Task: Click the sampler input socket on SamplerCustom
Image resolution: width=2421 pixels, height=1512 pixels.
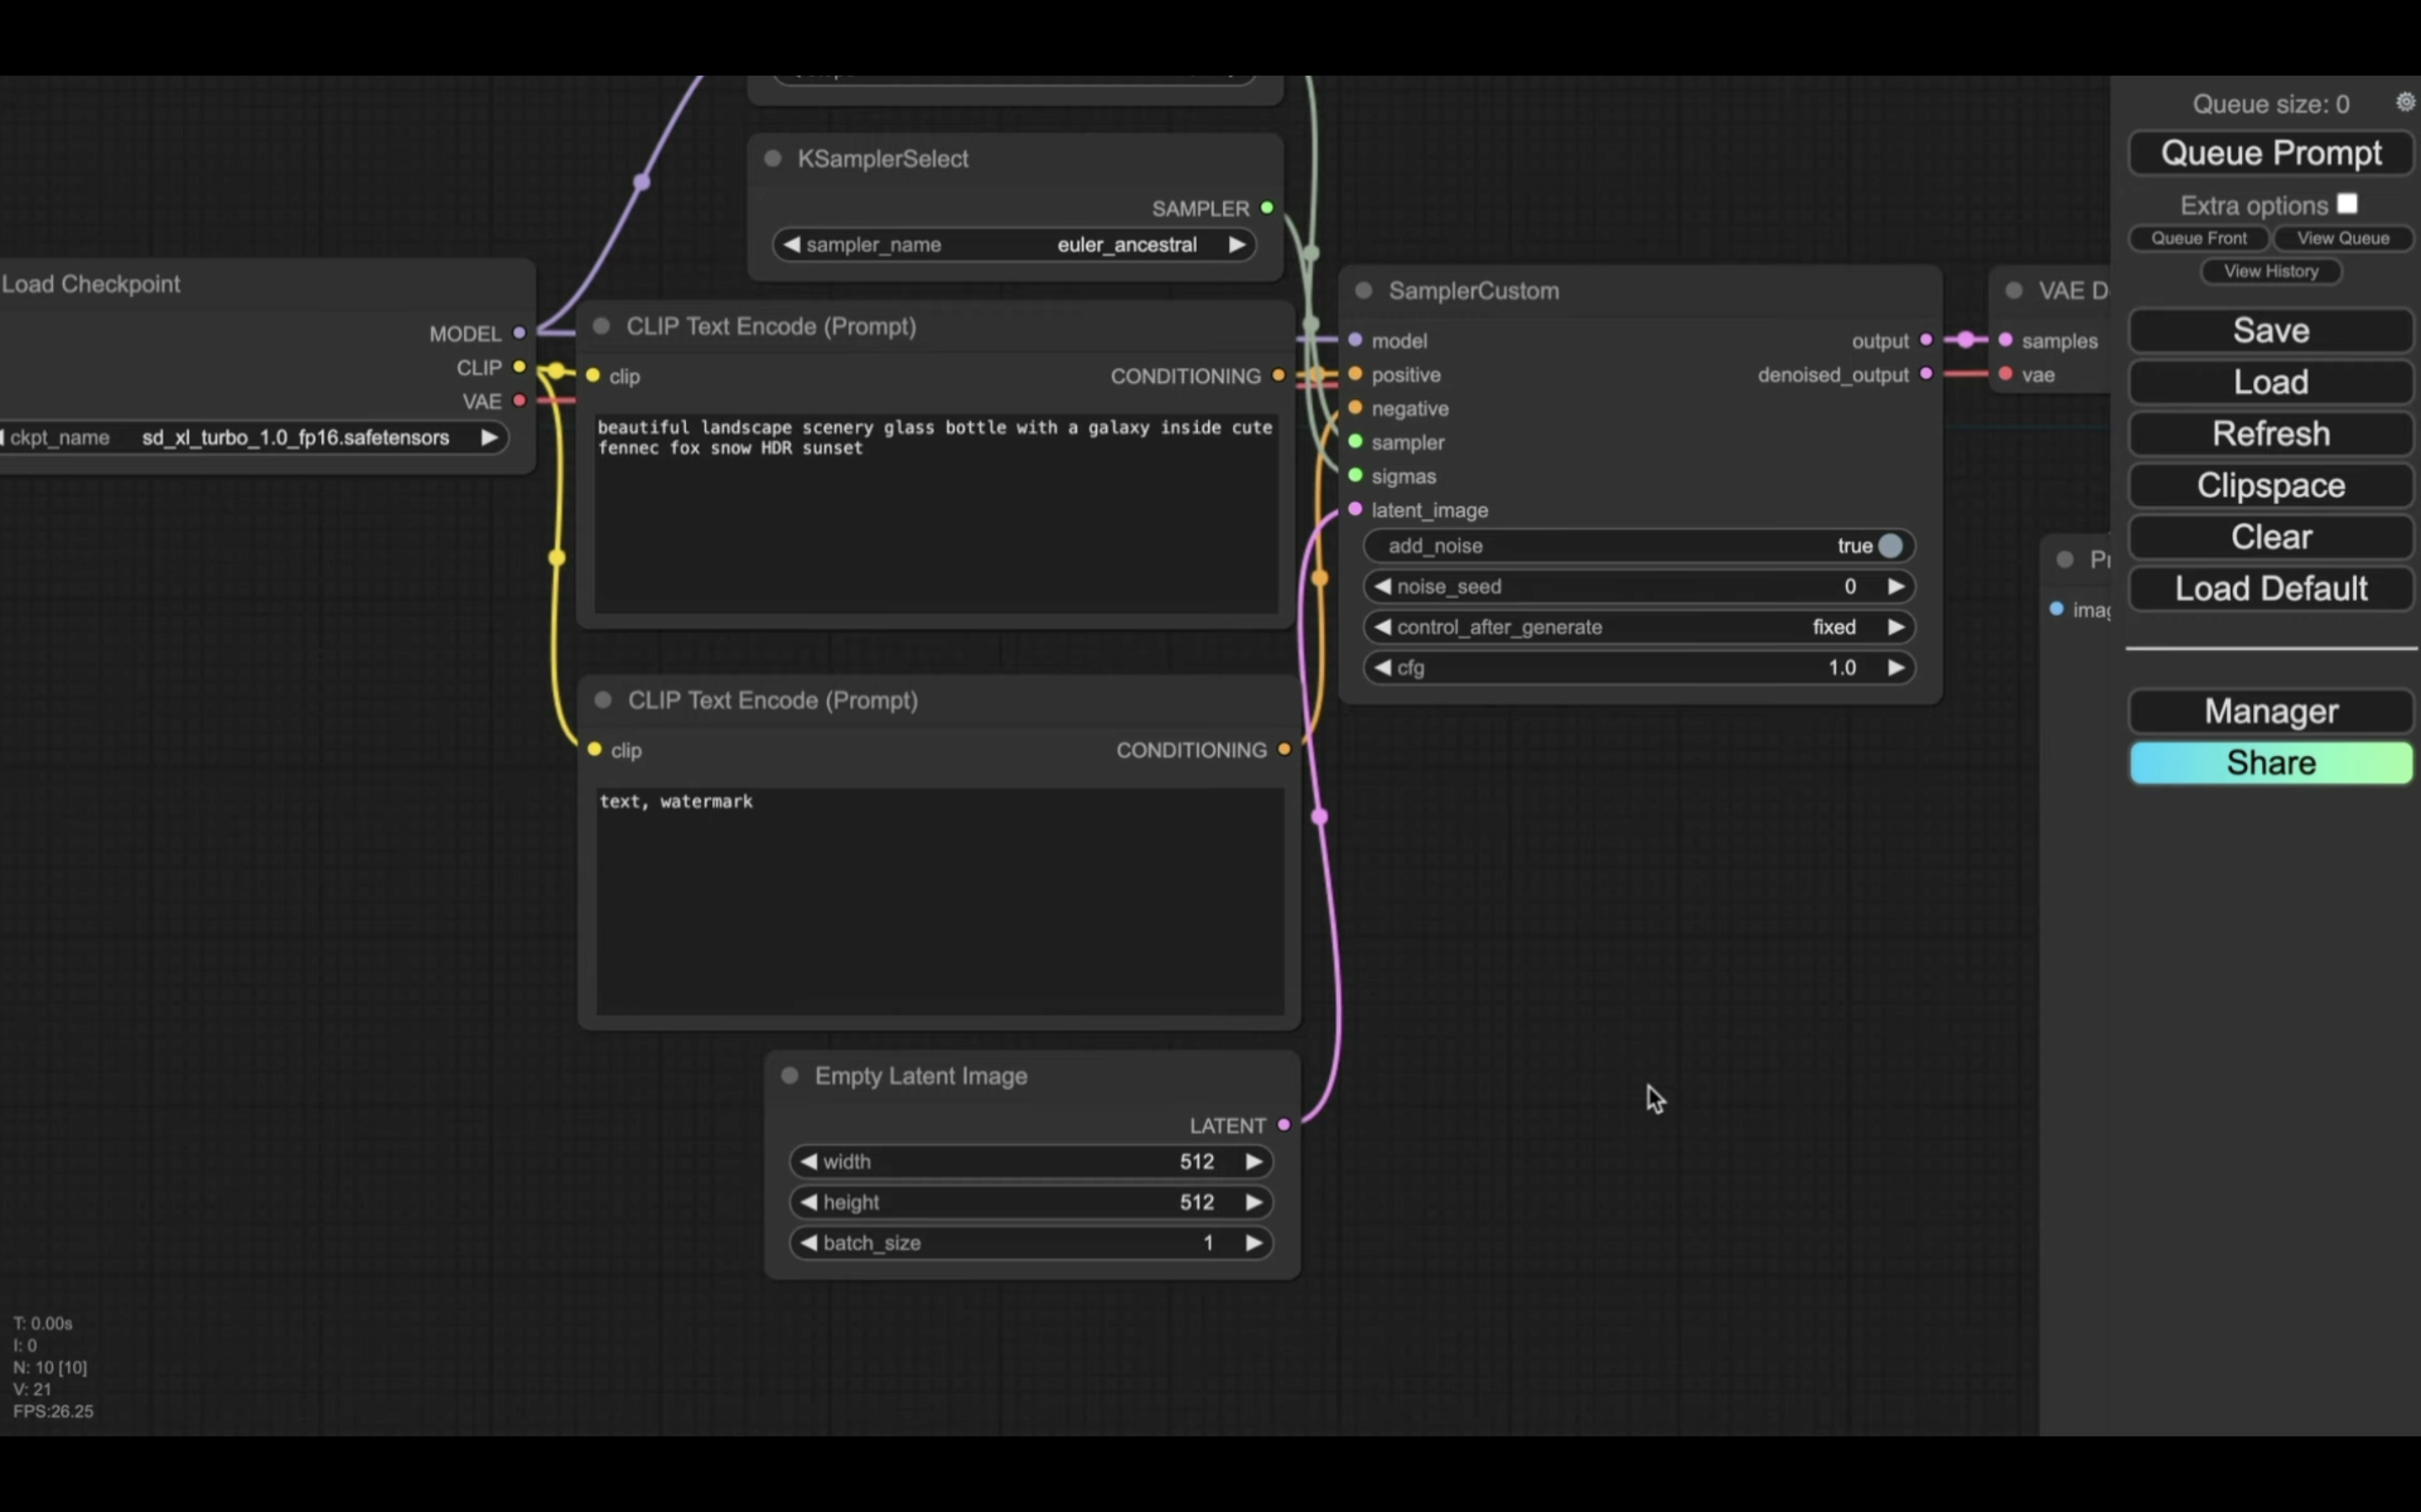Action: tap(1356, 442)
